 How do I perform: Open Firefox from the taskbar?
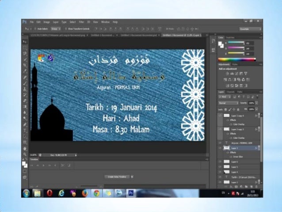(85, 193)
